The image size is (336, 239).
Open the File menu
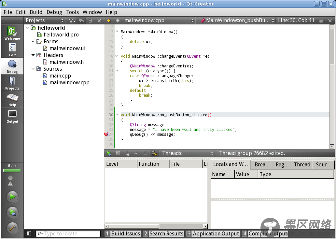8,12
